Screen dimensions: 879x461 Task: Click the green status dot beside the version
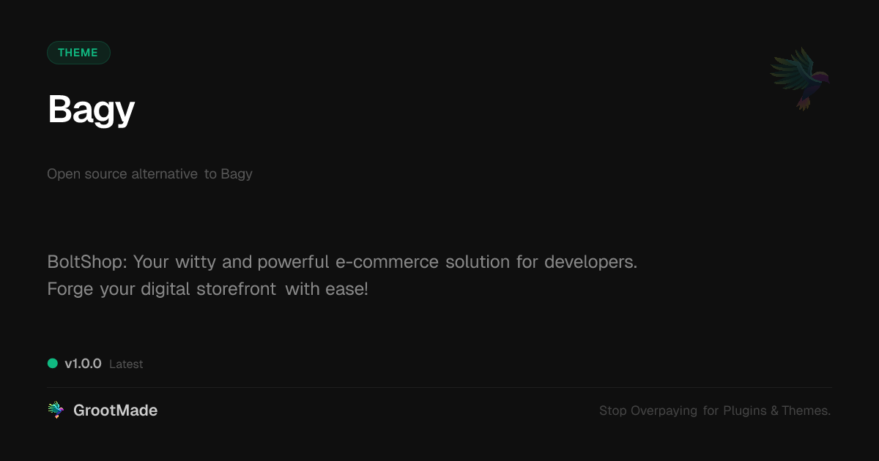(x=53, y=364)
